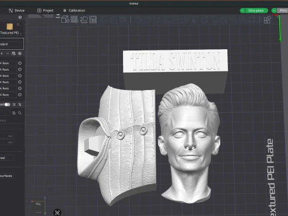The height and width of the screenshot is (216, 288).
Task: Click the Print button
Action: click(x=283, y=10)
